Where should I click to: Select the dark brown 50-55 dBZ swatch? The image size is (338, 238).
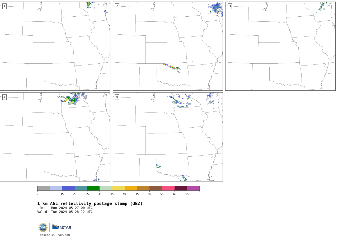coord(156,188)
